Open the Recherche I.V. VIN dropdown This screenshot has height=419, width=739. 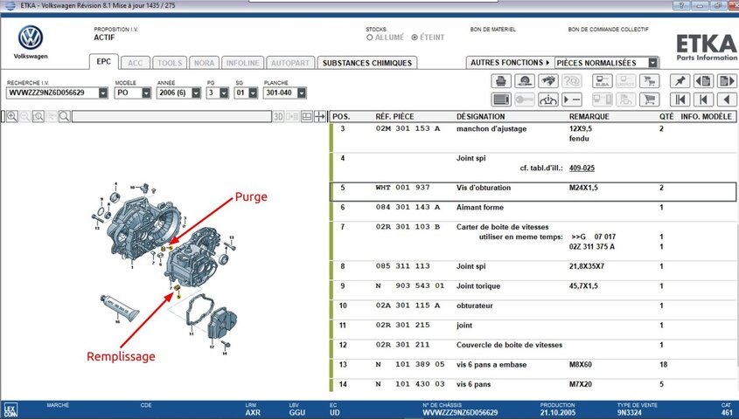(x=102, y=93)
